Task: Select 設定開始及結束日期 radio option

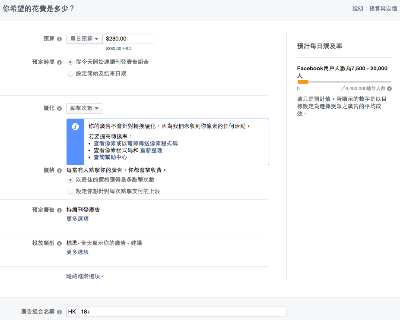Action: [x=70, y=74]
